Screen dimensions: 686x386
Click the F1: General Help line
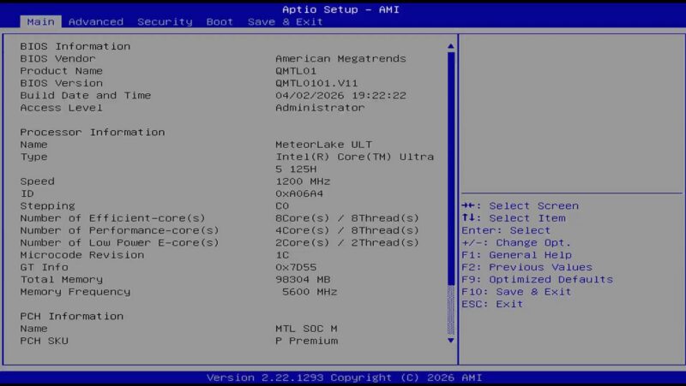tap(516, 255)
